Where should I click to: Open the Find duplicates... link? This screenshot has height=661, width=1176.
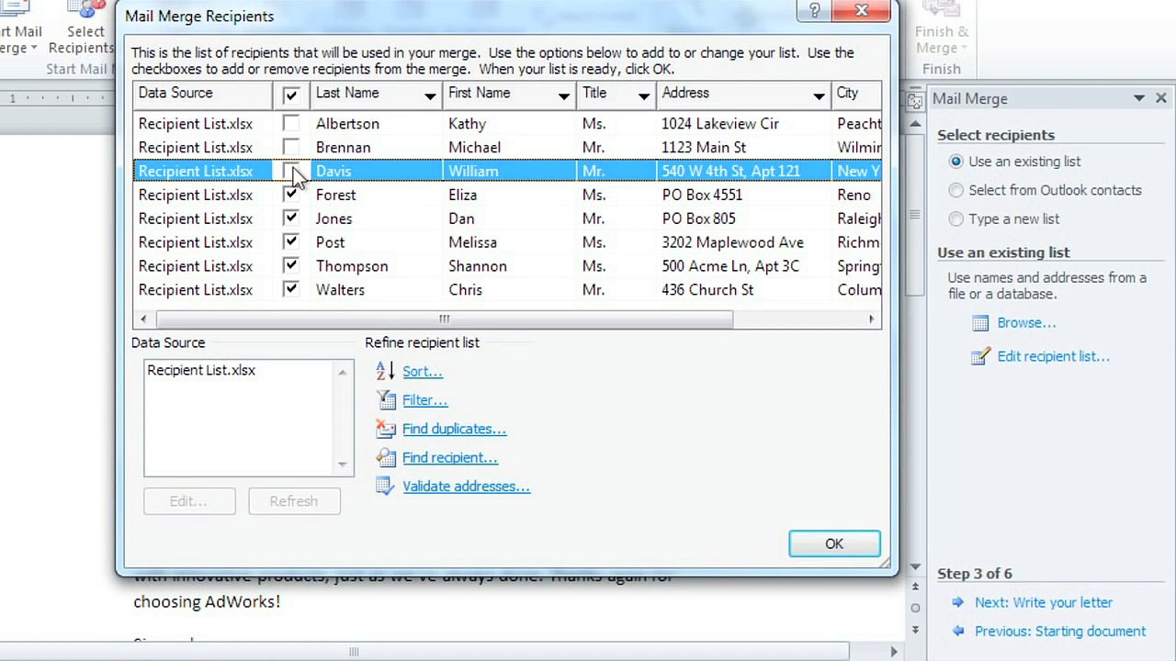tap(454, 429)
